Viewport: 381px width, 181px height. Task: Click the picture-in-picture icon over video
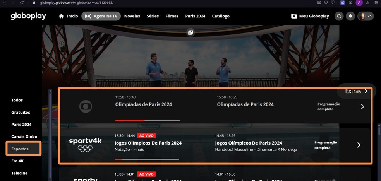tap(190, 32)
